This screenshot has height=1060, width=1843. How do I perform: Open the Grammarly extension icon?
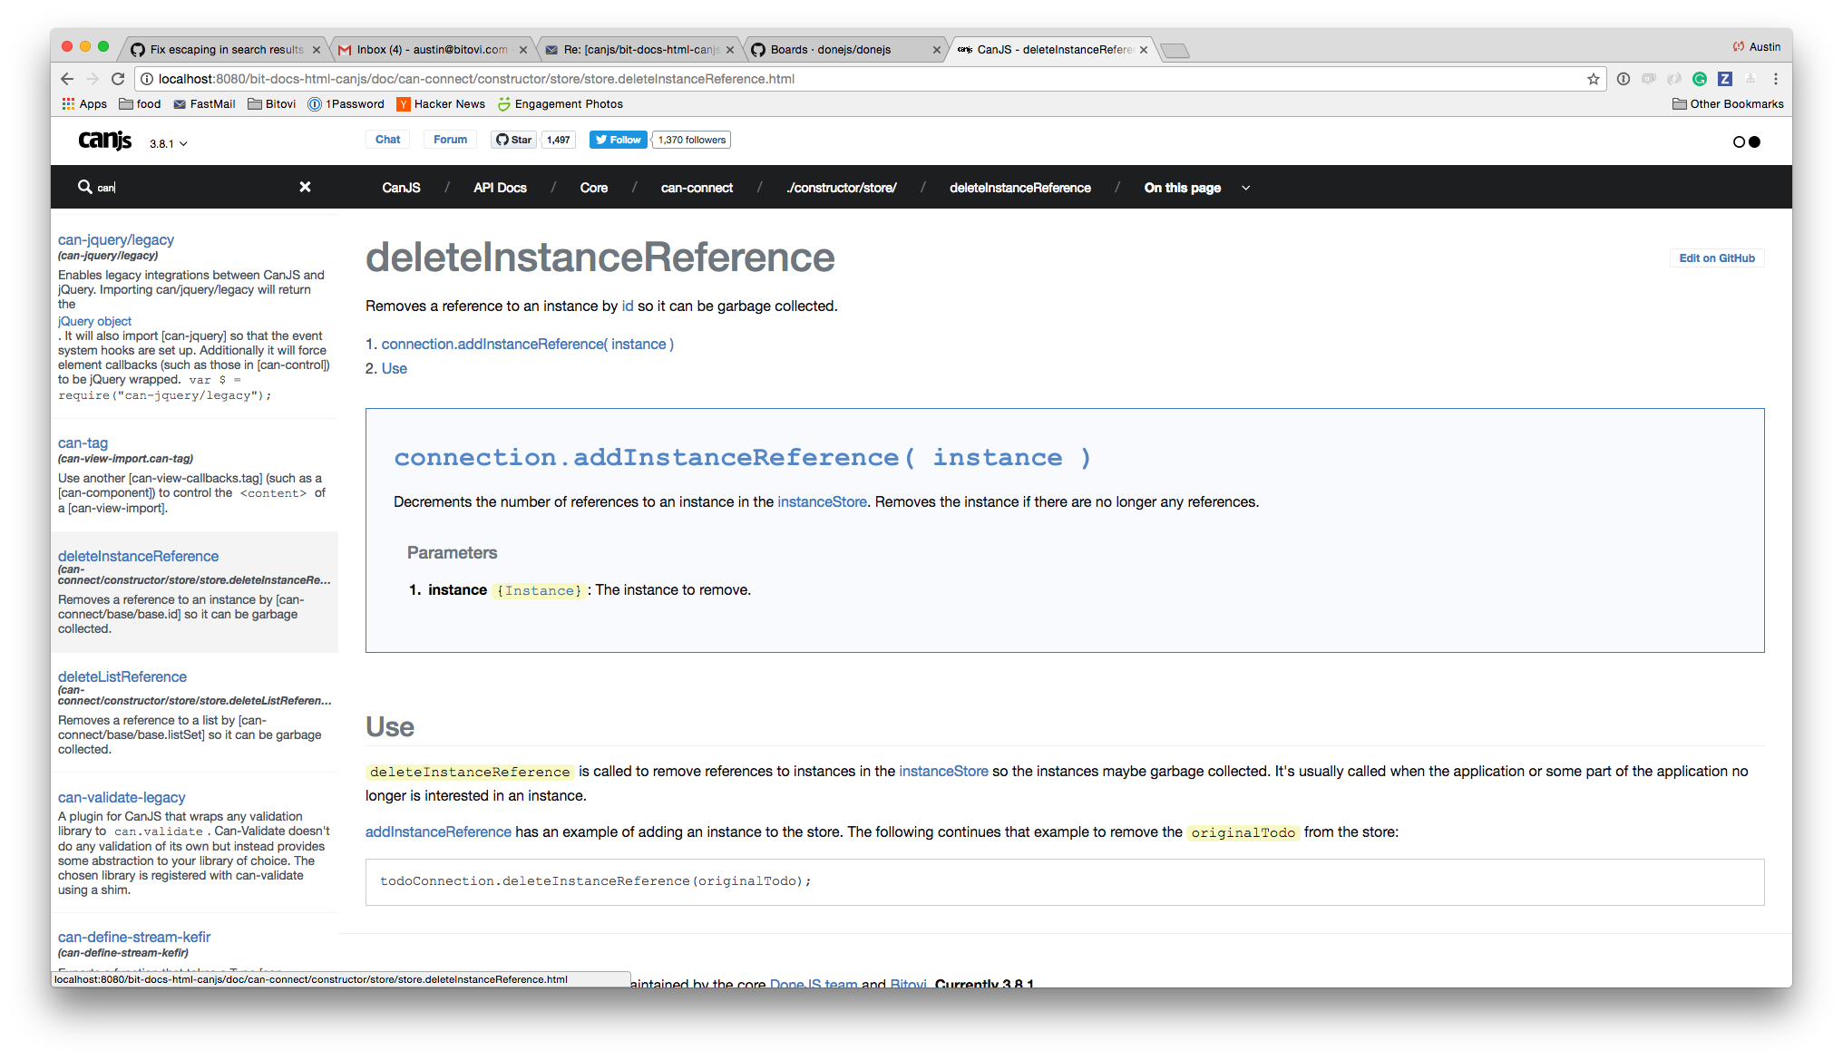click(1700, 79)
